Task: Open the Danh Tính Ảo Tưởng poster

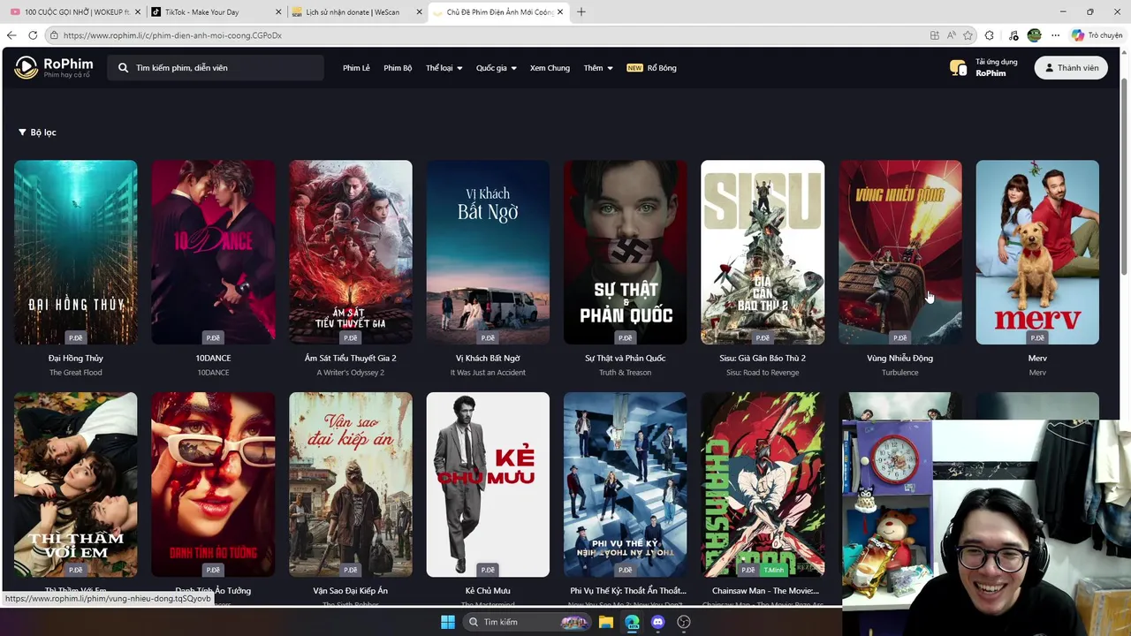Action: coord(213,484)
